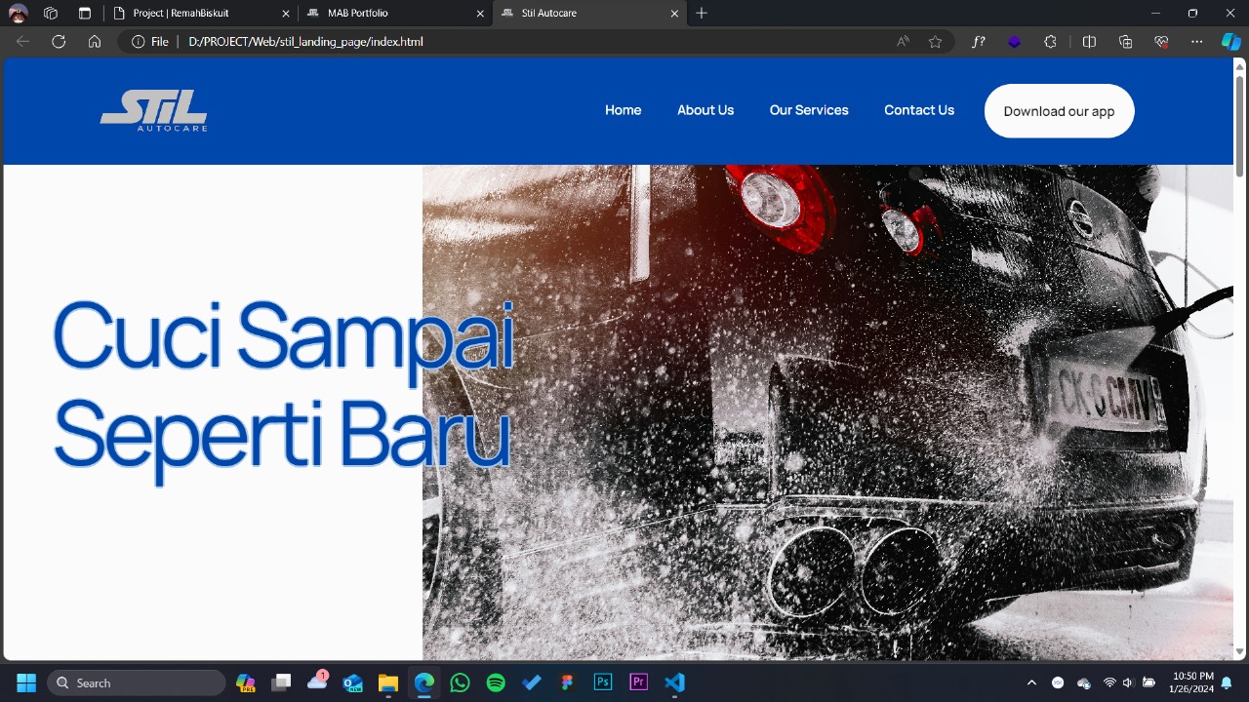Show hidden system tray icons
The image size is (1249, 702).
(x=1031, y=682)
